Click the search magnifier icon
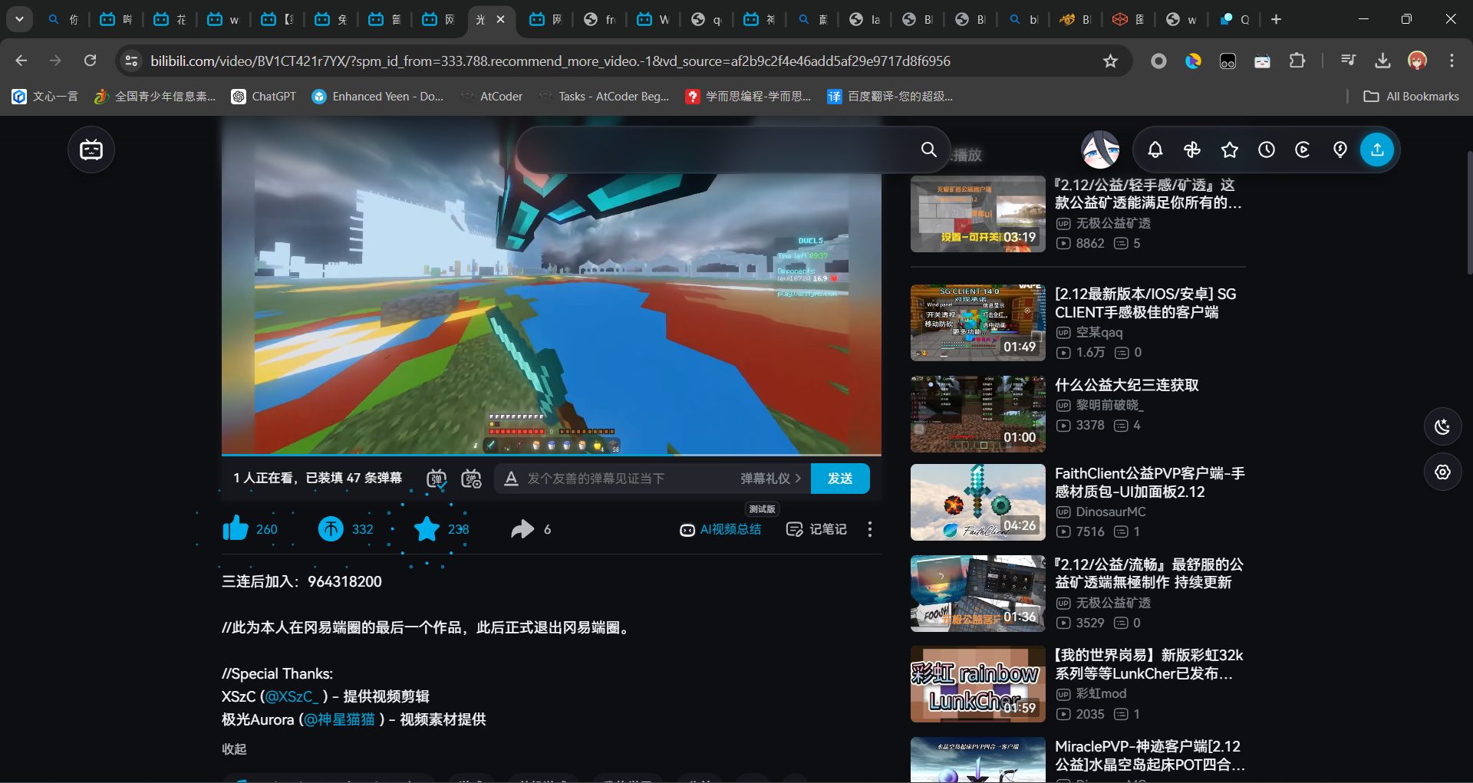Image resolution: width=1473 pixels, height=783 pixels. [x=928, y=150]
